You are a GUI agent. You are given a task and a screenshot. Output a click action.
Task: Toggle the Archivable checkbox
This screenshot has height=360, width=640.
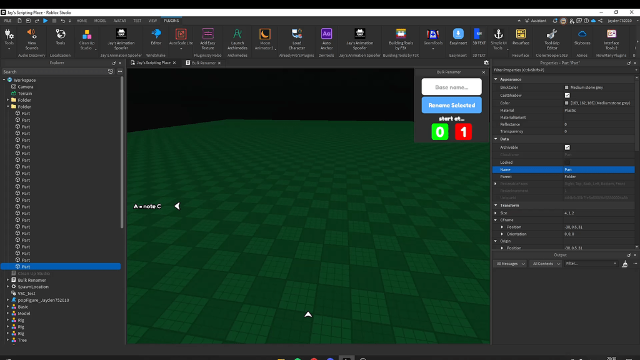(x=567, y=147)
